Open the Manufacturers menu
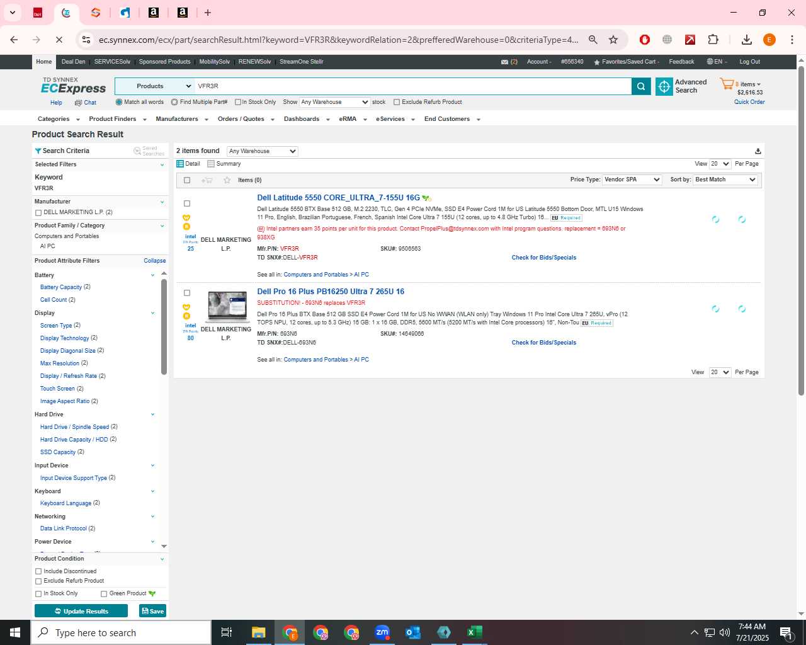Screen dimensions: 806x645 [182, 119]
